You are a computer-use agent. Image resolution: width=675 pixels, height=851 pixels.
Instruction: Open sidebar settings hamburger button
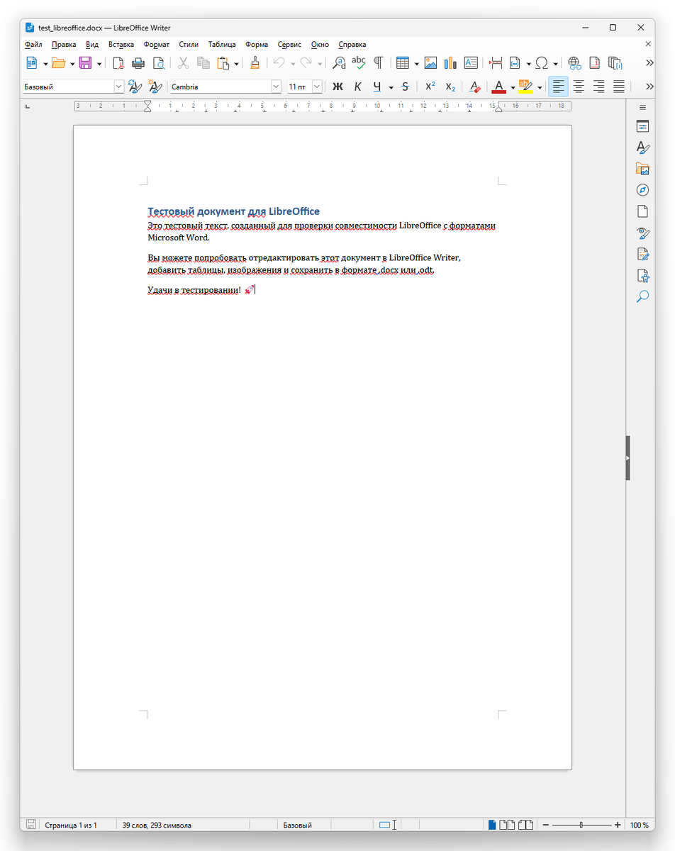pos(642,107)
